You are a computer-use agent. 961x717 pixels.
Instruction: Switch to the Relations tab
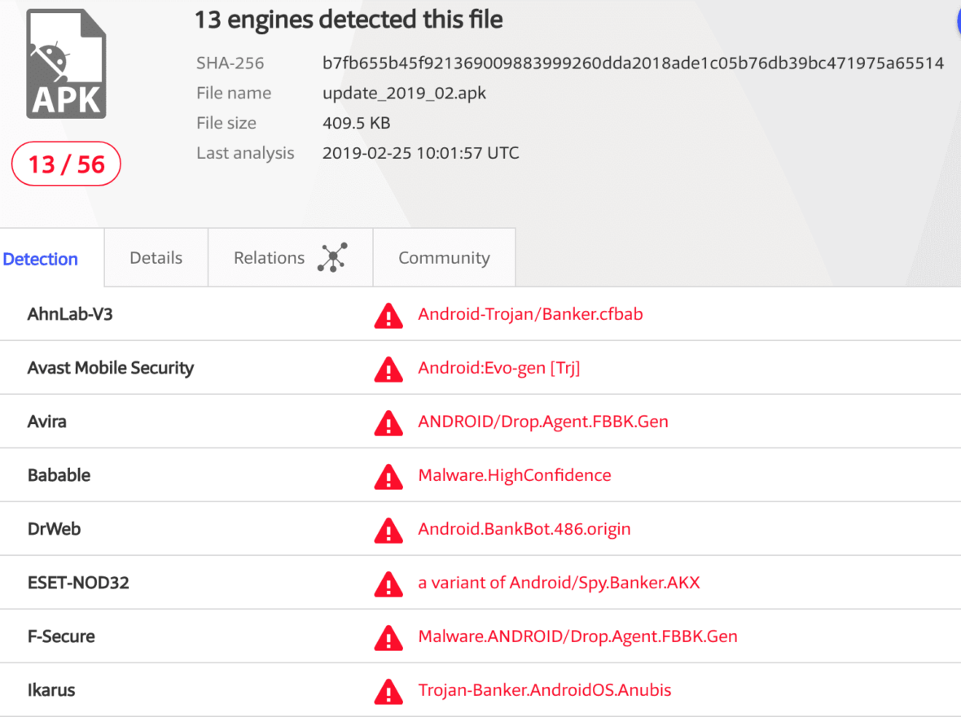(269, 257)
